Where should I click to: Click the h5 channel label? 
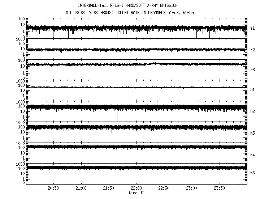252,173
